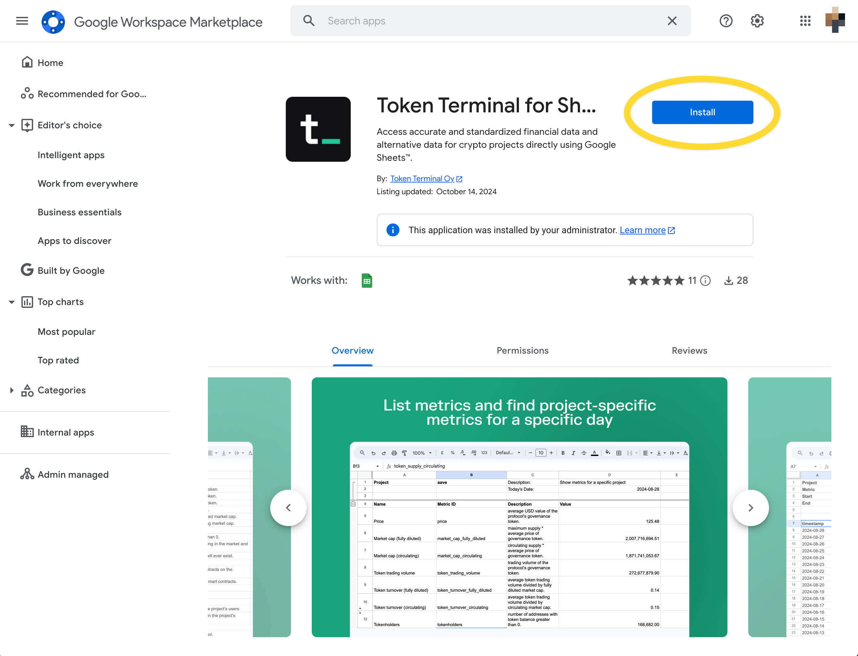Select Business essentials

click(x=80, y=212)
